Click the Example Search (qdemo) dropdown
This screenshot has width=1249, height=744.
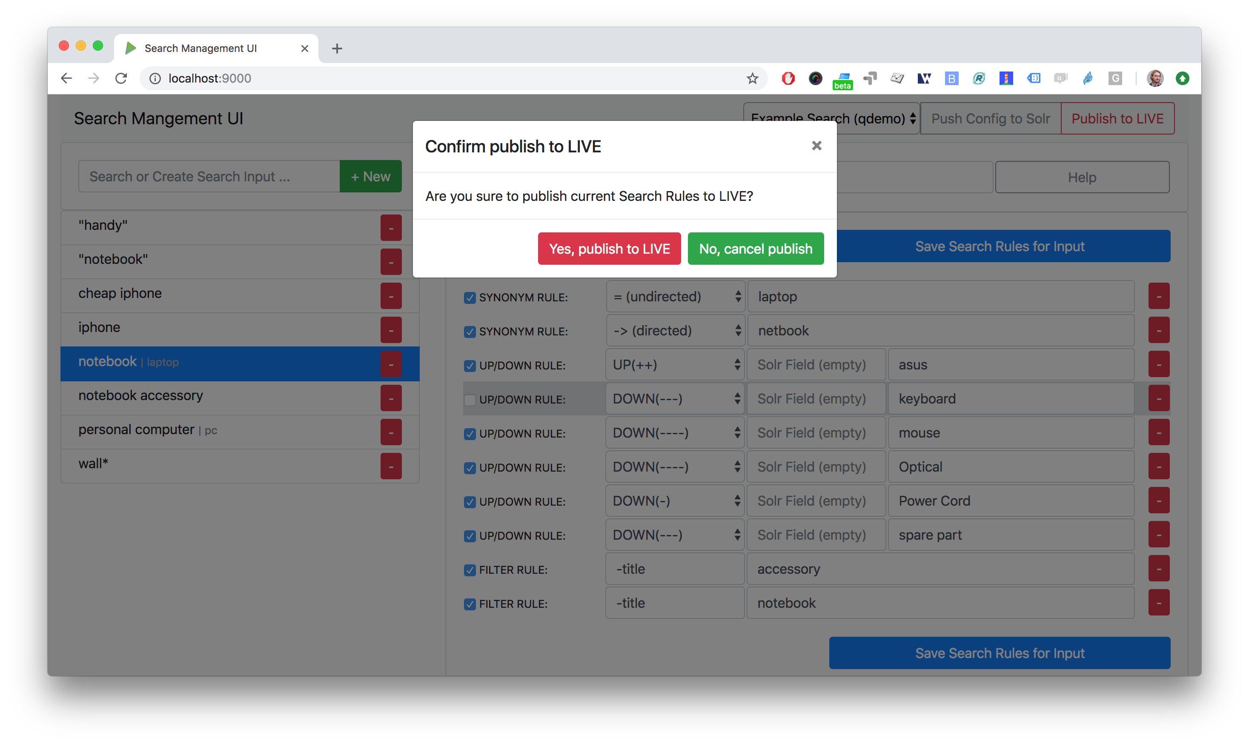click(831, 119)
